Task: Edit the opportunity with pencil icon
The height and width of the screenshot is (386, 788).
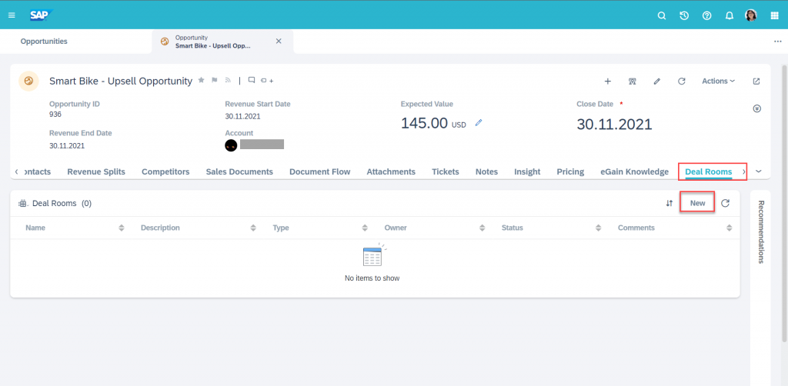Action: click(657, 82)
